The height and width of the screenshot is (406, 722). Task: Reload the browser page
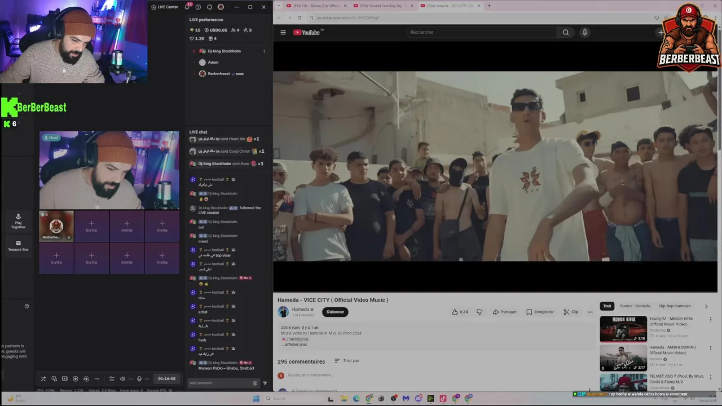tap(300, 17)
